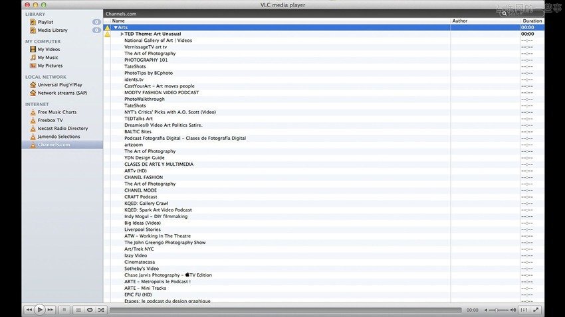Click the rewind/previous button
565x317 pixels.
click(29, 310)
